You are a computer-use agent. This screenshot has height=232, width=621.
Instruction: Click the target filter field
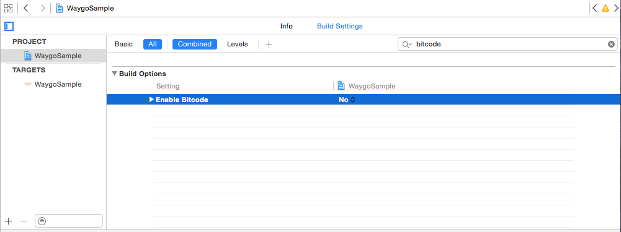(x=69, y=221)
